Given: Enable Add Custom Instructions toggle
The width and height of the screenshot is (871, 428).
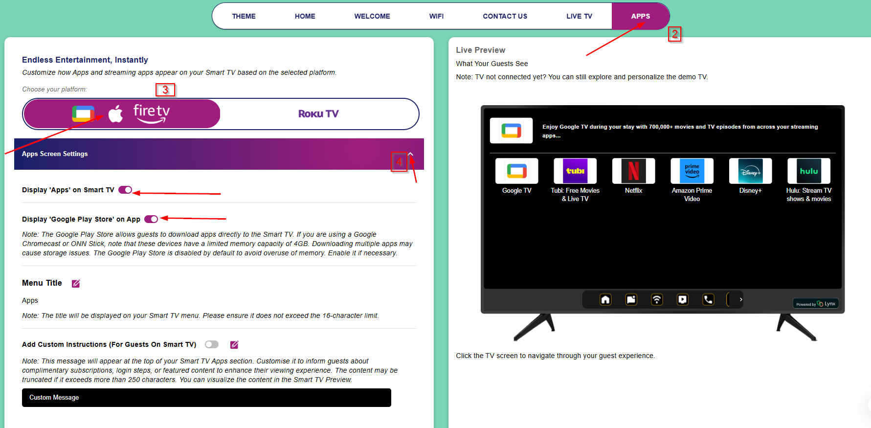Looking at the screenshot, I should click(x=212, y=344).
